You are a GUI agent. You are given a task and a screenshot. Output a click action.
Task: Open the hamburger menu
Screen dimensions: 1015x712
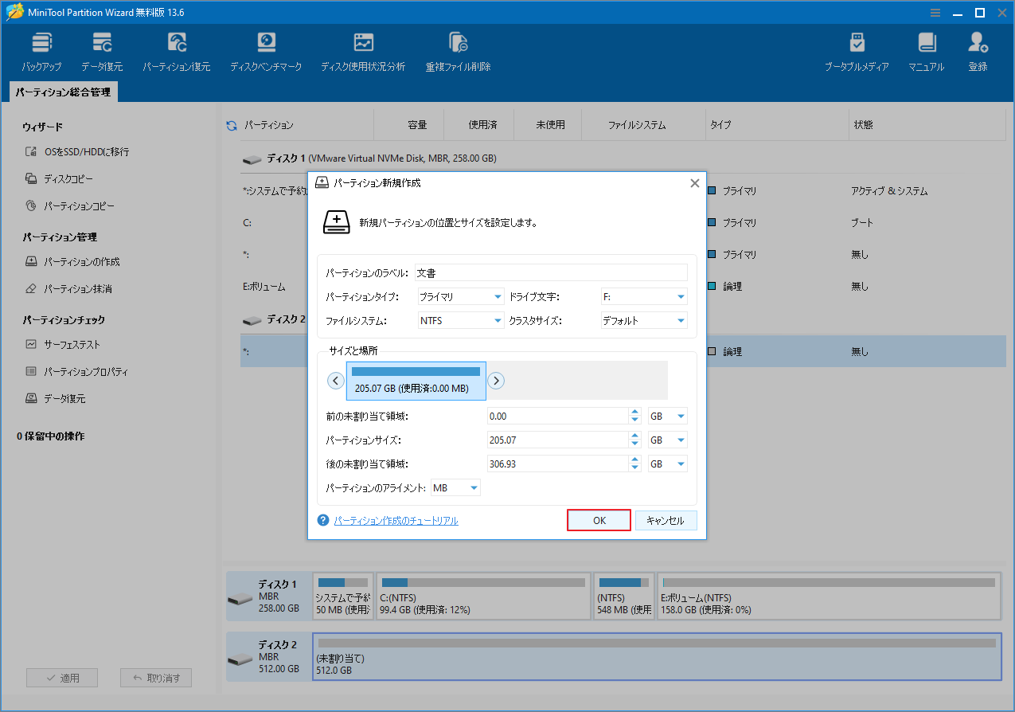(935, 12)
